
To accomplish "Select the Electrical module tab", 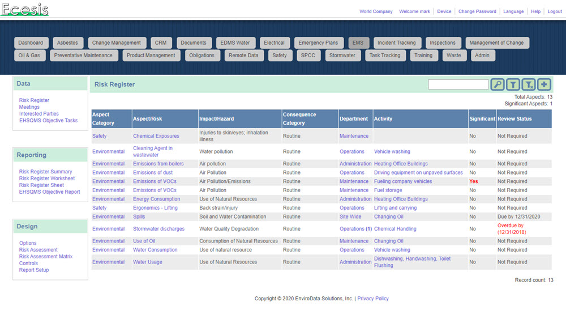I will pyautogui.click(x=275, y=42).
